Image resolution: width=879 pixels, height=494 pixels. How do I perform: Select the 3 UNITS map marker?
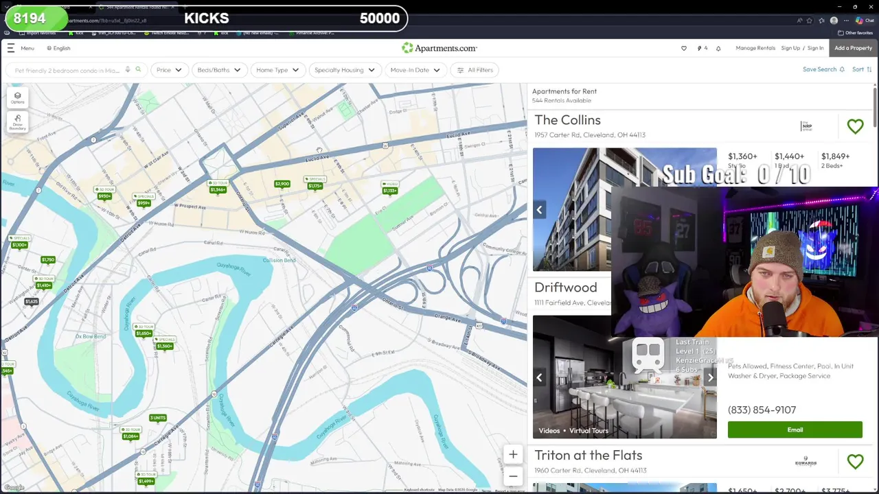(158, 418)
